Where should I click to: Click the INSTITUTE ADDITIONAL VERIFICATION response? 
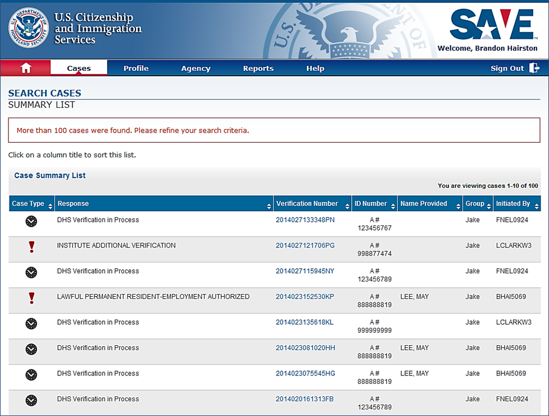pyautogui.click(x=116, y=246)
